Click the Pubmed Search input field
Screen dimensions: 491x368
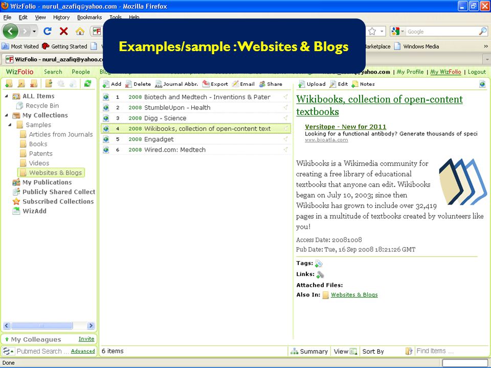point(42,351)
